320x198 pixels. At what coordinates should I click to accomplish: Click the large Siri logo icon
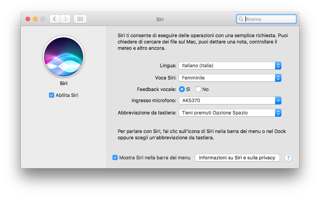(x=64, y=57)
